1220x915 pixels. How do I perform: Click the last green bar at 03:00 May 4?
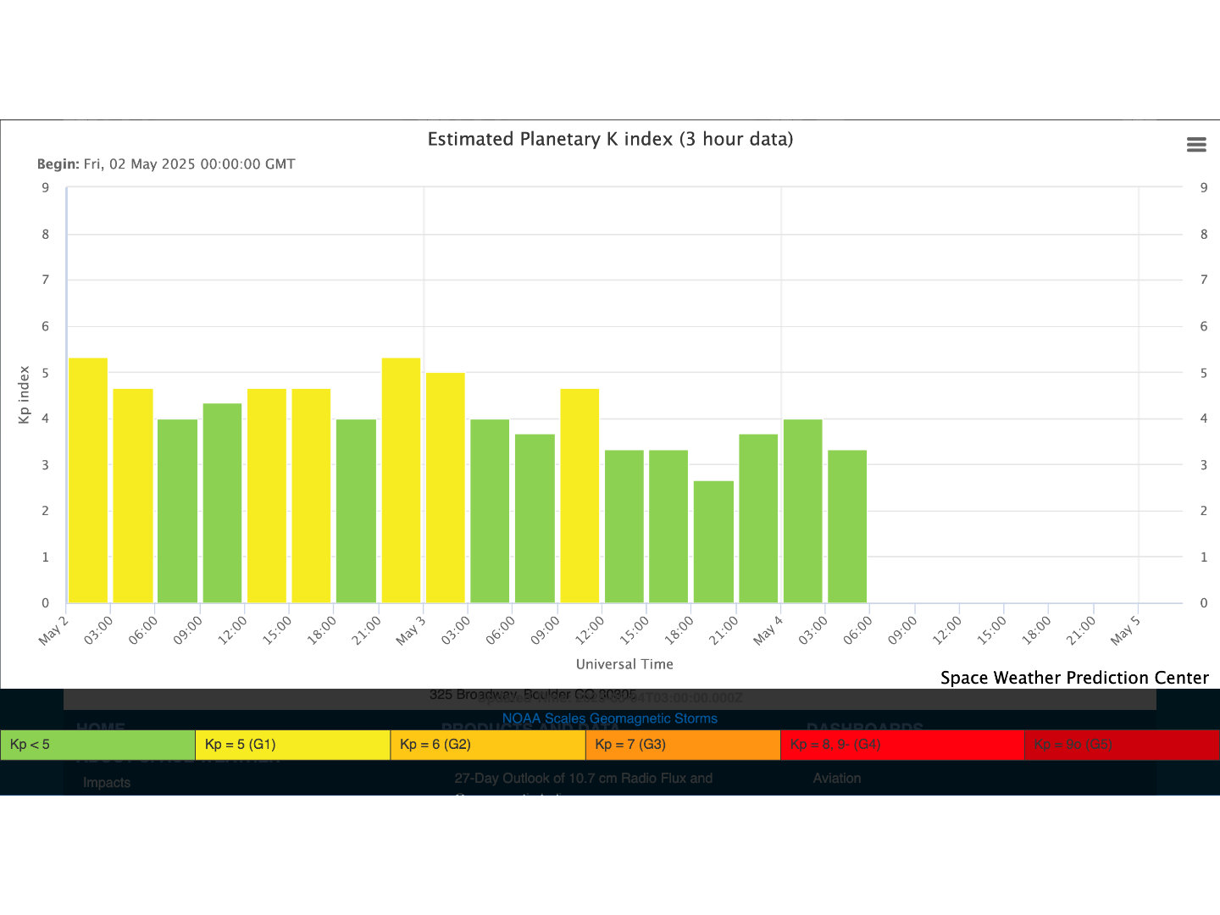coord(847,526)
